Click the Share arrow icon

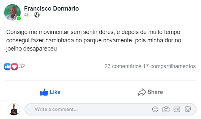[142, 92]
